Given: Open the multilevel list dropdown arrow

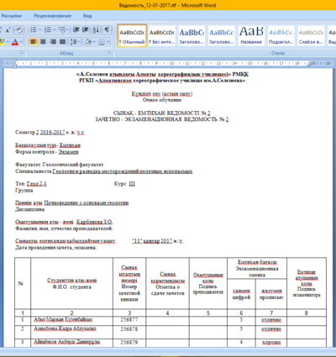Looking at the screenshot, I should click(x=67, y=29).
